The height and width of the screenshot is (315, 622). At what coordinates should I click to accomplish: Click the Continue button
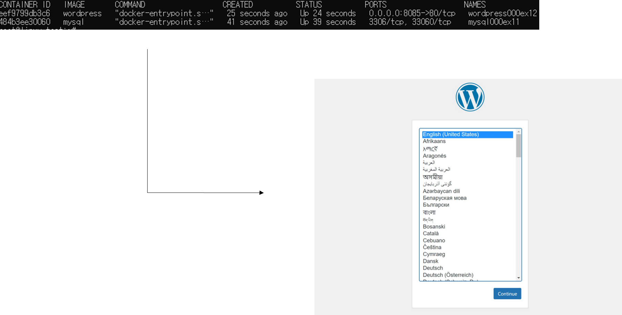pos(507,294)
